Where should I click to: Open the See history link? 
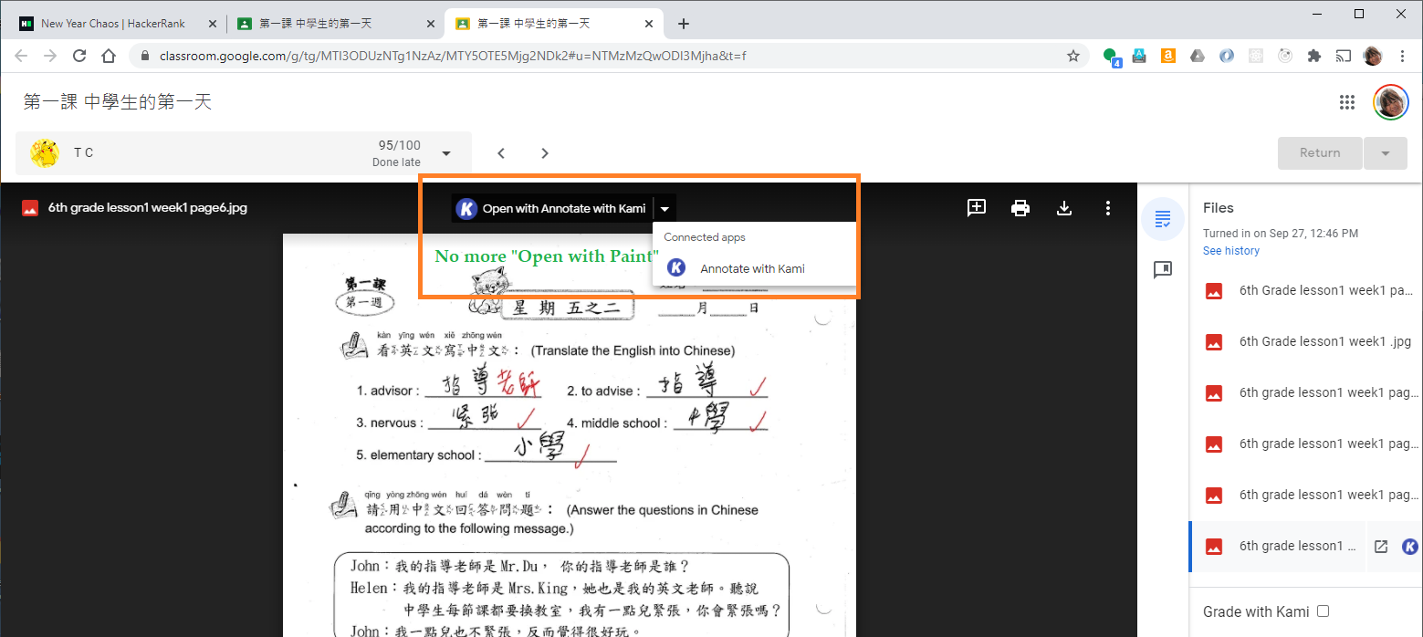(x=1230, y=251)
